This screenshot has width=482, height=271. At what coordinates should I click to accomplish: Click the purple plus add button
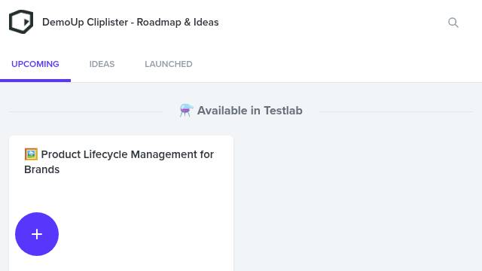pos(37,234)
